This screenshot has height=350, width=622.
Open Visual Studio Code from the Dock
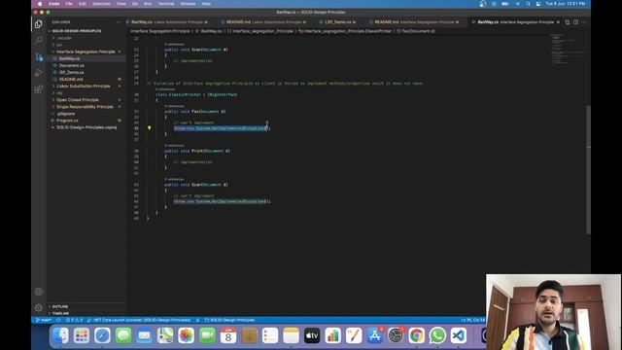tap(459, 335)
